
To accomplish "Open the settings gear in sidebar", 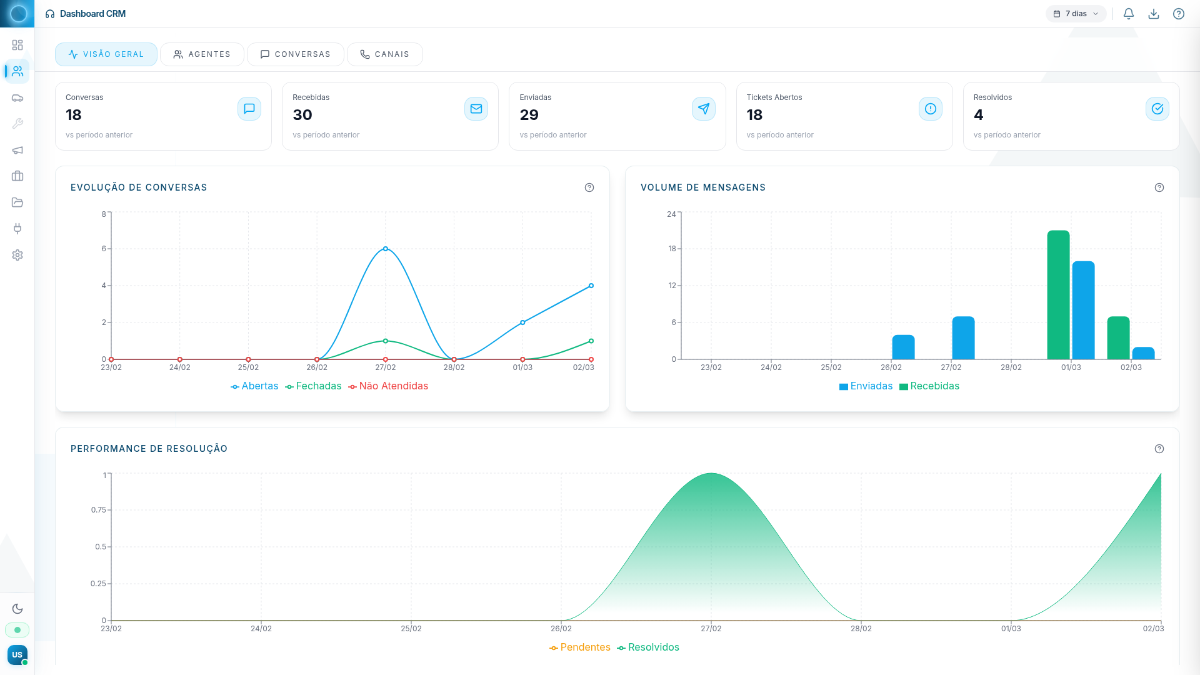I will point(17,255).
